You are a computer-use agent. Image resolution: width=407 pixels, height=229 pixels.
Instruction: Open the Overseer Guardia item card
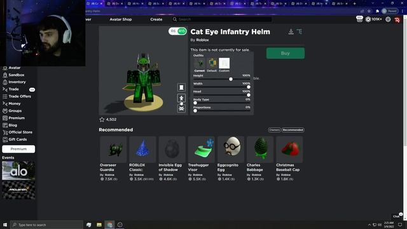(113, 158)
